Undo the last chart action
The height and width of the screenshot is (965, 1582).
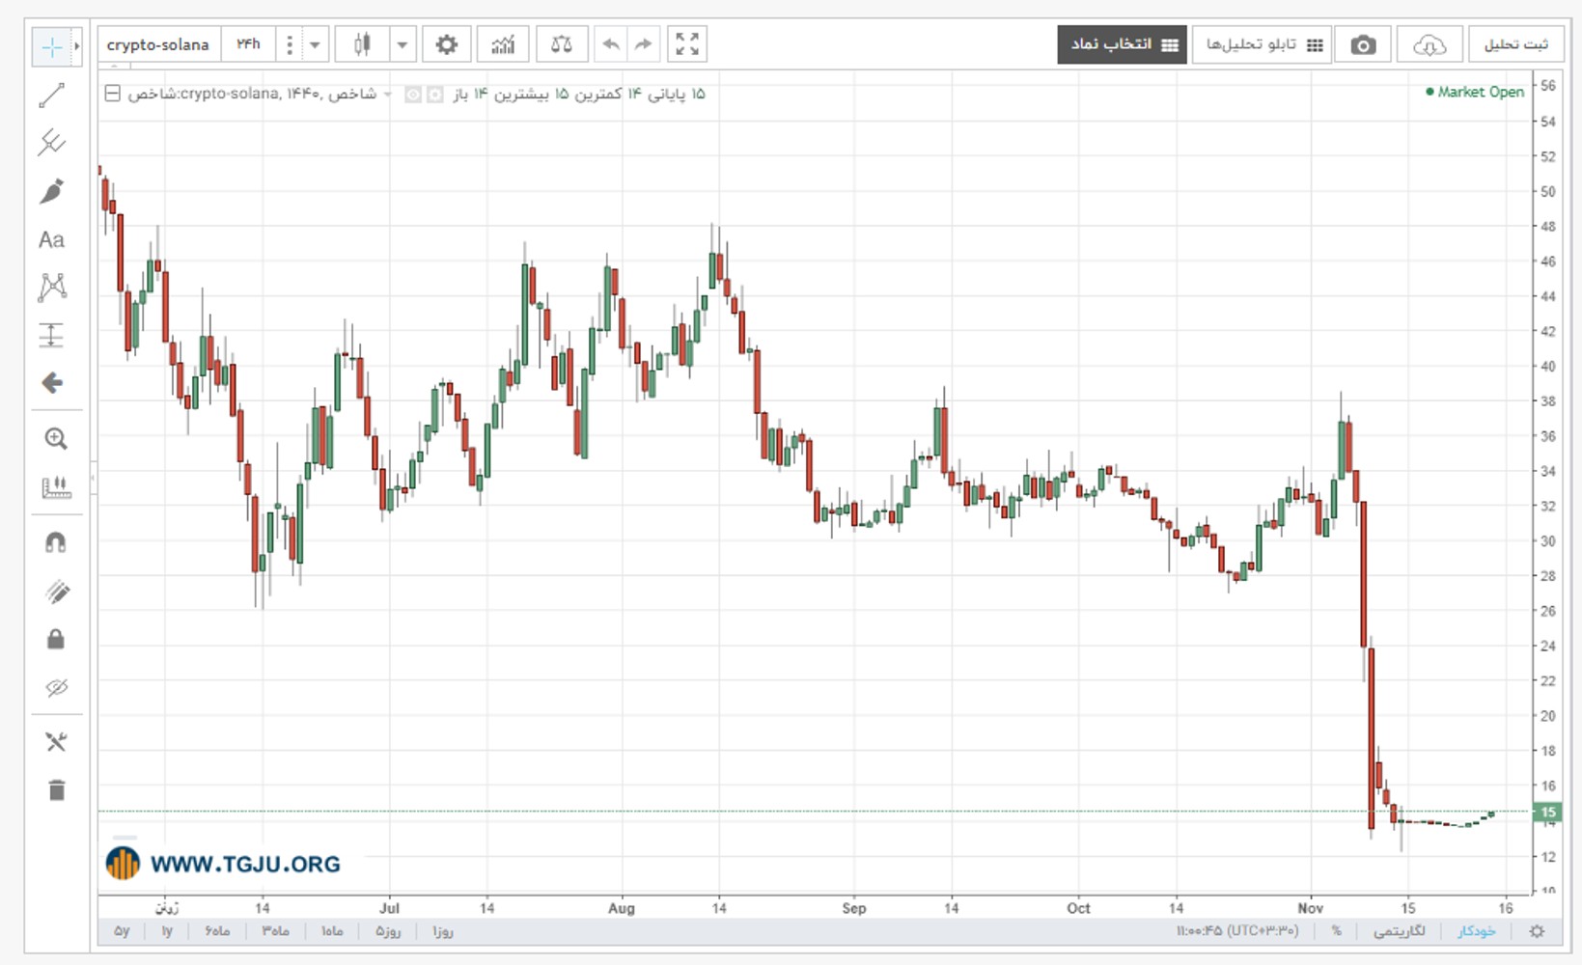pos(611,44)
